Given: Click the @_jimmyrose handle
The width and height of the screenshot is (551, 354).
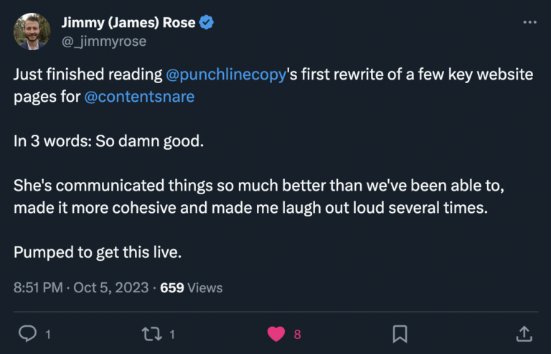Looking at the screenshot, I should (103, 41).
